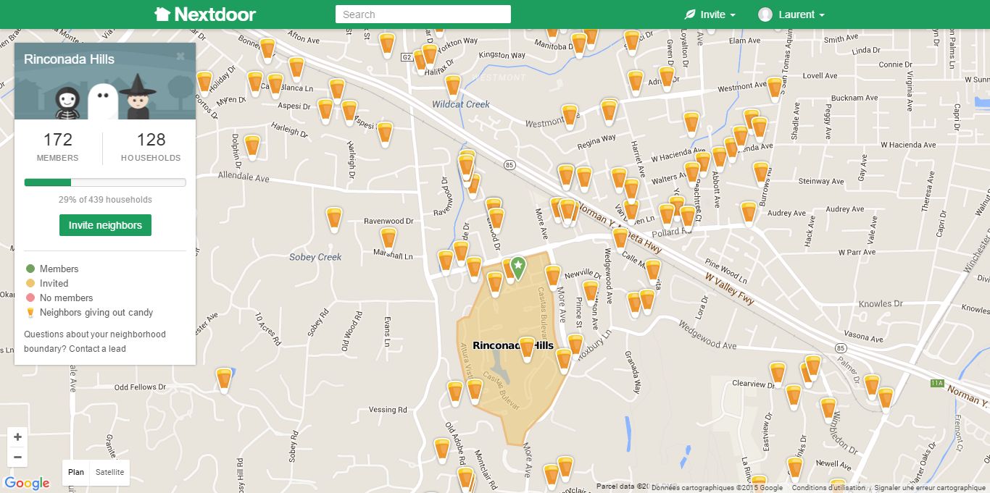This screenshot has height=493, width=990.
Task: Click candy corn marker on Rinconada Hills label
Action: [527, 350]
